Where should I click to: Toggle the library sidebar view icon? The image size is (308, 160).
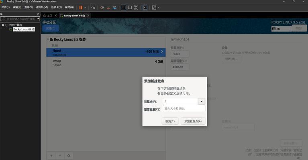coord(123,8)
